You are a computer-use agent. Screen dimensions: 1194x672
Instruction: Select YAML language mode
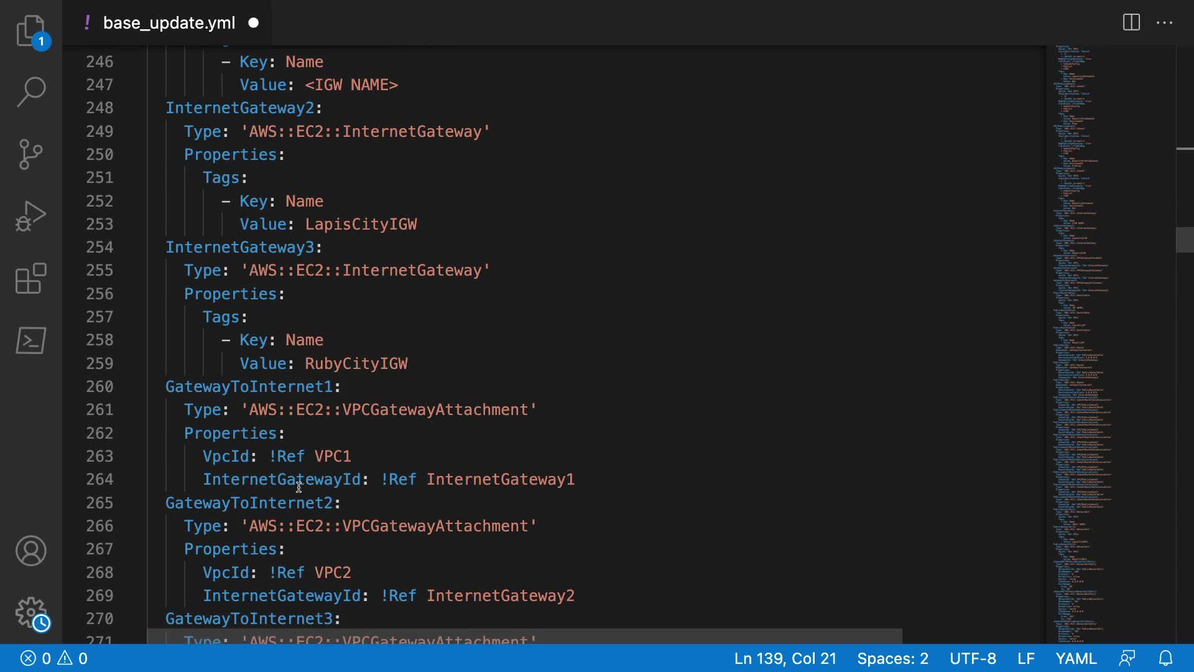tap(1076, 658)
